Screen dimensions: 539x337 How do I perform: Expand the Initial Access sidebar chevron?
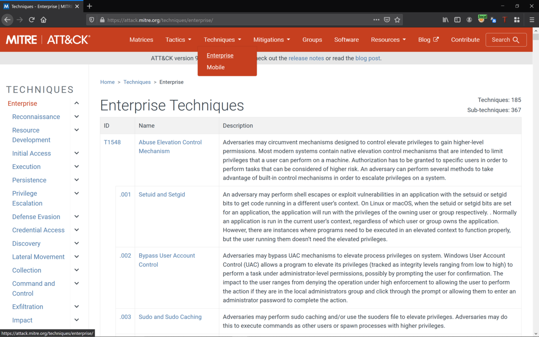coord(76,153)
